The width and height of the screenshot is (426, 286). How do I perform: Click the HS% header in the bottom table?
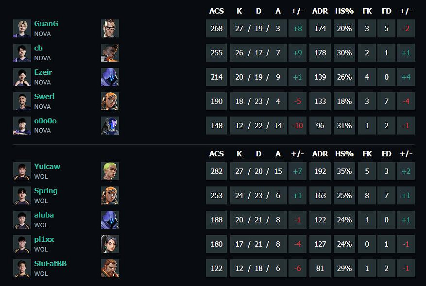tap(344, 153)
